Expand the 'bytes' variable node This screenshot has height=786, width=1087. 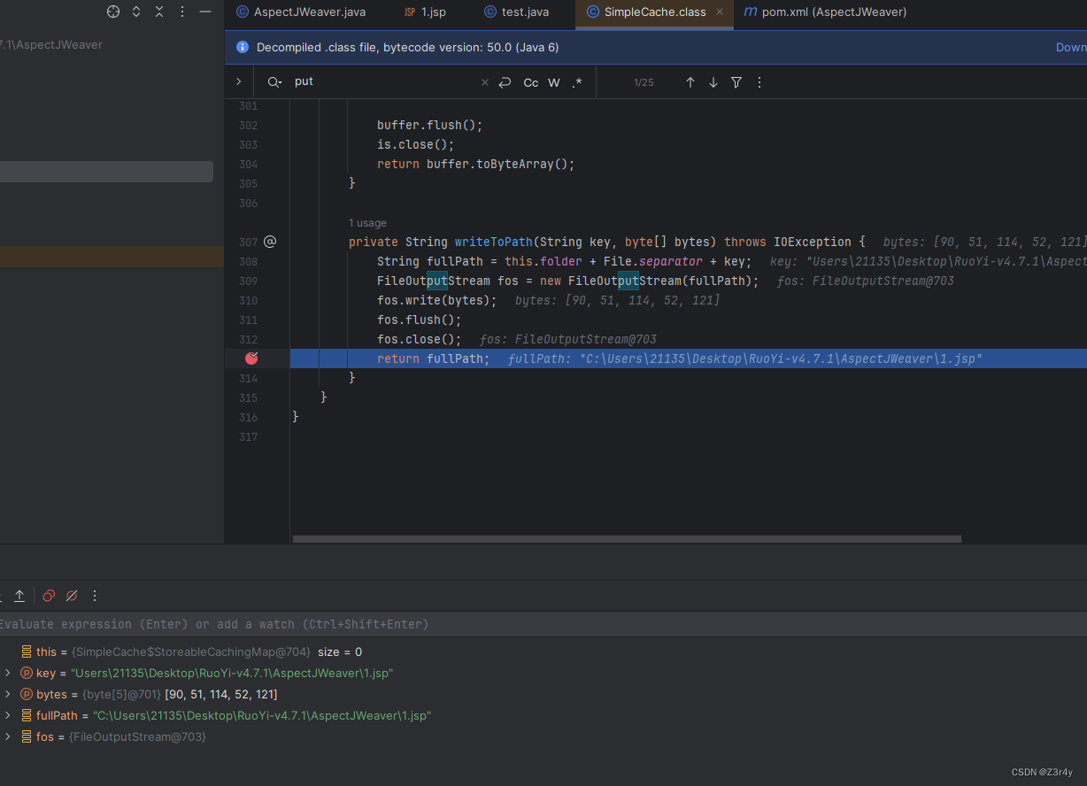[8, 694]
